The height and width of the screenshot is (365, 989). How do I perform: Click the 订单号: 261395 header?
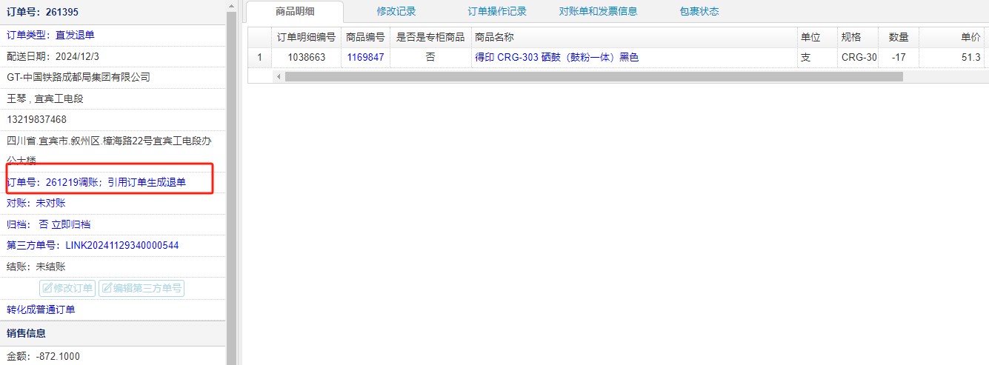tap(42, 13)
